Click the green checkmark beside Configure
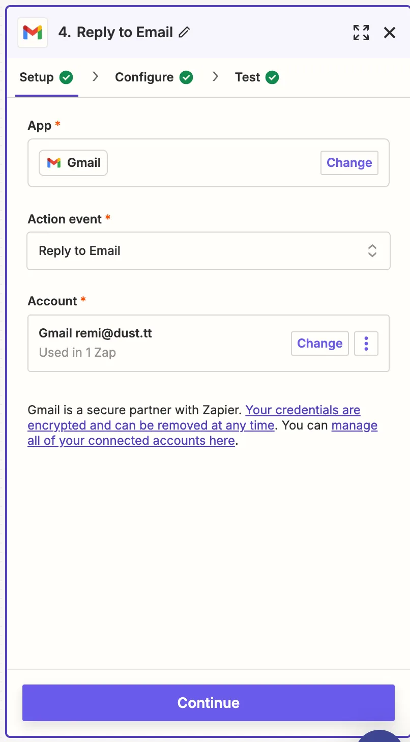Screen dimensions: 410x742 point(187,77)
